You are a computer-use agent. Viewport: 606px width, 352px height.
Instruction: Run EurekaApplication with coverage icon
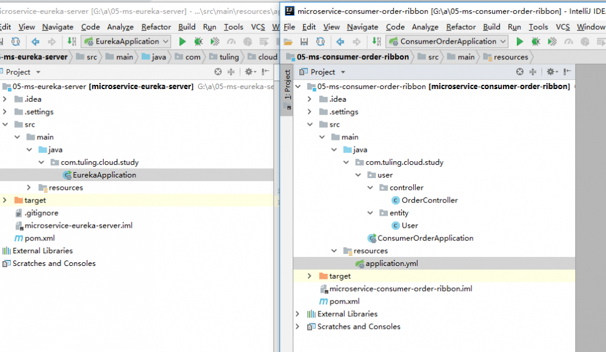[x=215, y=41]
